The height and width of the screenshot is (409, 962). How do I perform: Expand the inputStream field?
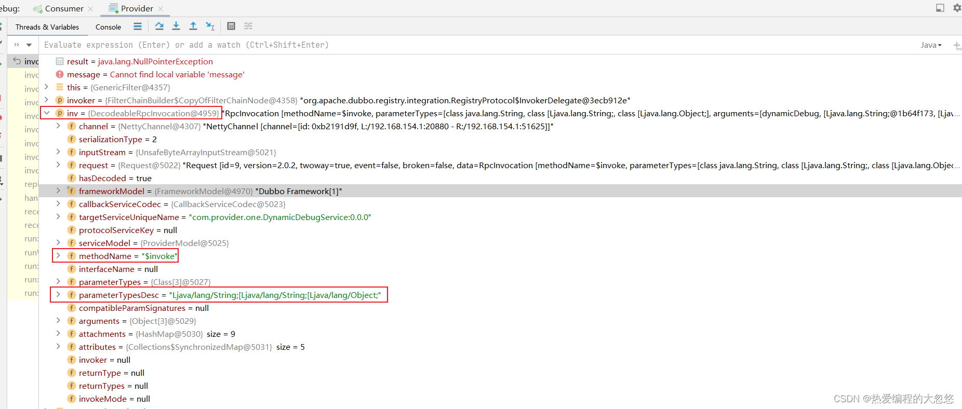[x=58, y=152]
